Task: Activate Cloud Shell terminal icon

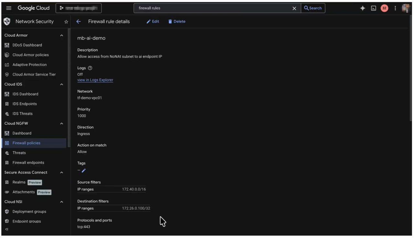Action: tap(374, 8)
